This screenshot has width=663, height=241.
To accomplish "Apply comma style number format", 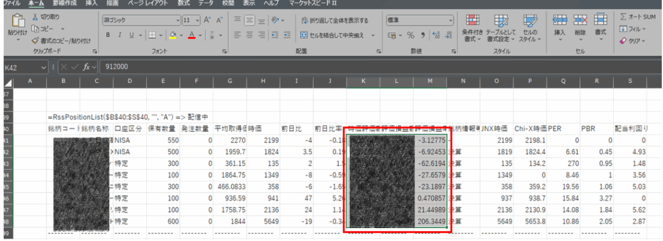I will [422, 36].
